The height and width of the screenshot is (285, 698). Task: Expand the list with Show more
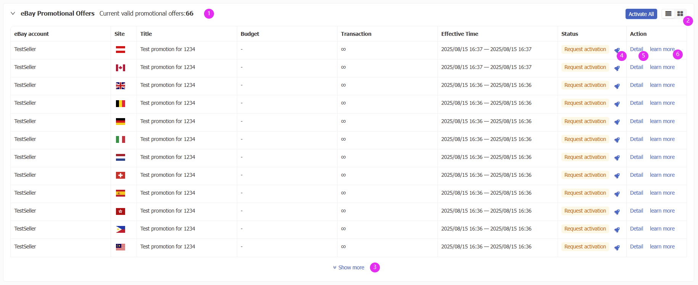click(x=349, y=267)
